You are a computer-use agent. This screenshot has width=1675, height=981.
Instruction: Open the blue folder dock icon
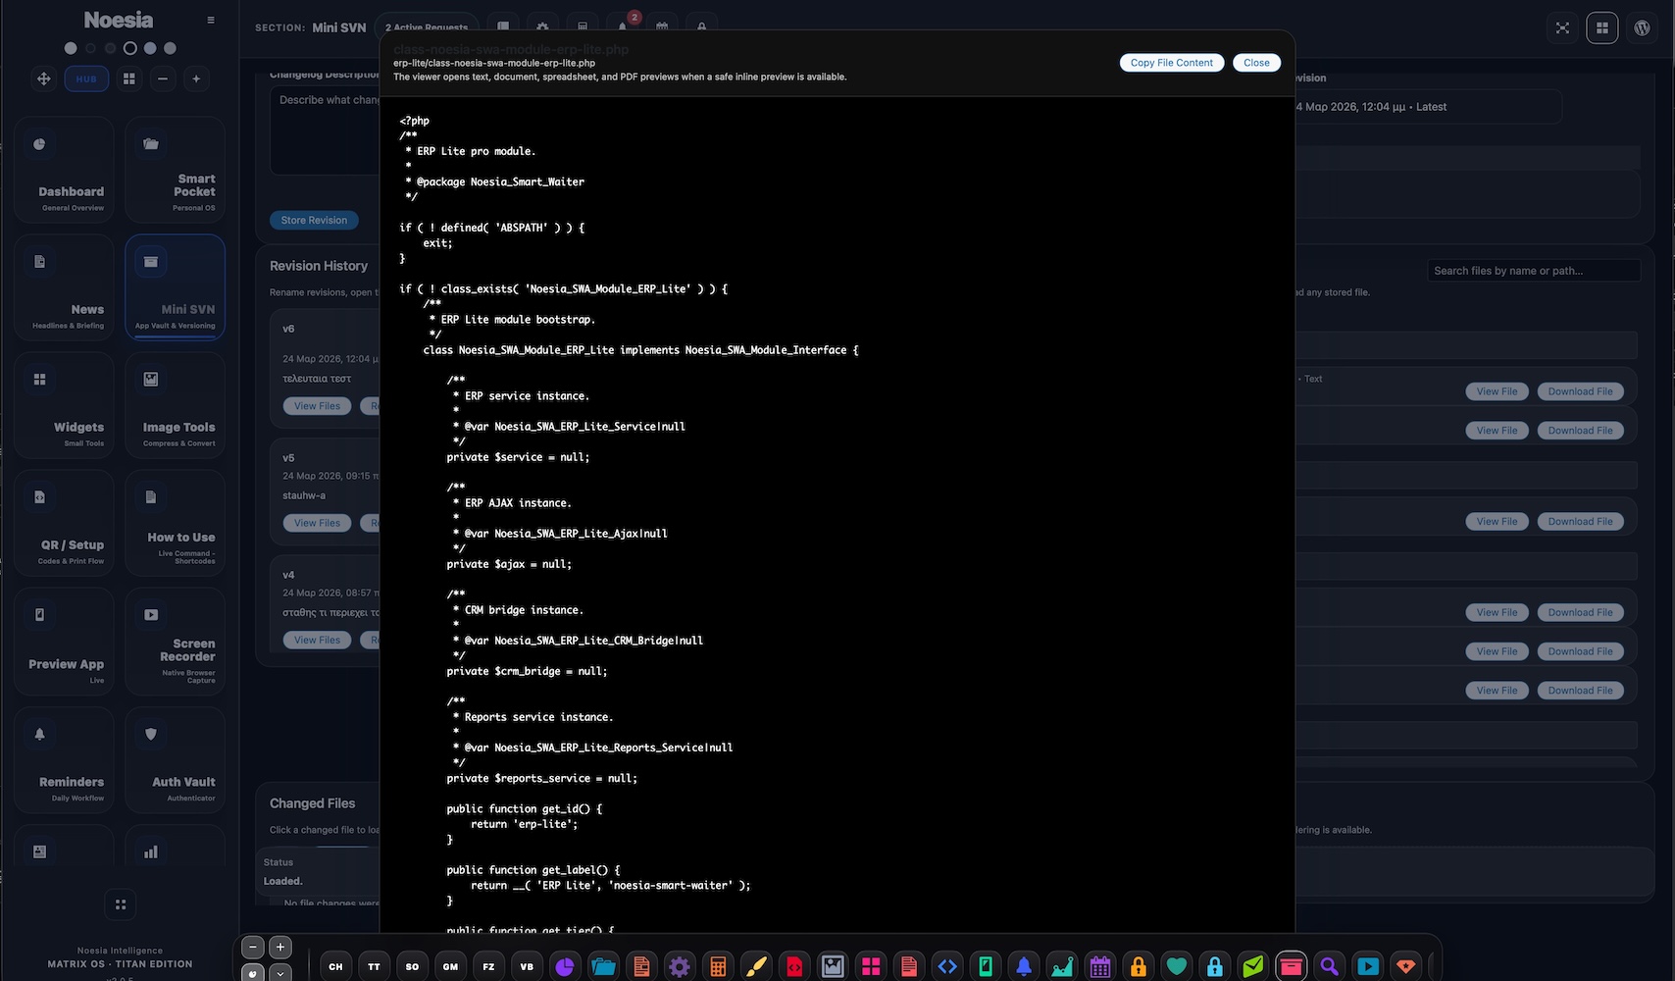point(603,966)
